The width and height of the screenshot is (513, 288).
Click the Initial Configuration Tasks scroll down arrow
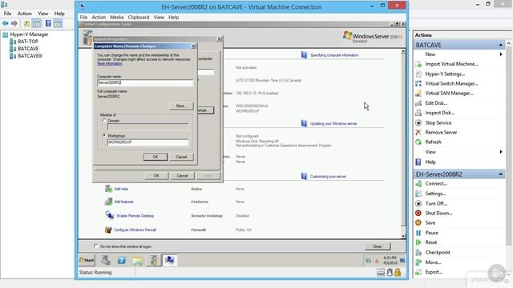[x=403, y=236]
